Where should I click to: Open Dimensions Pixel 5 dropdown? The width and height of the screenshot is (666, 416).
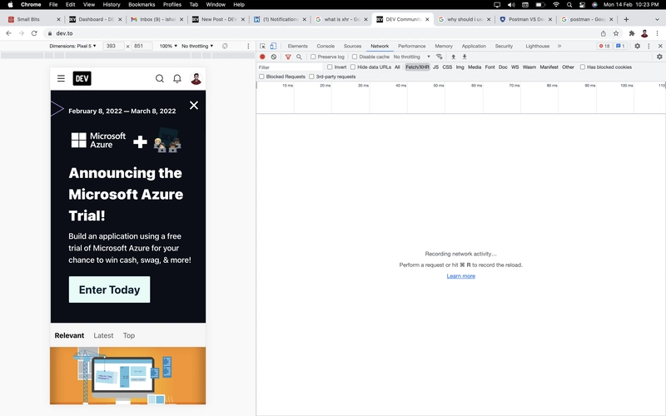(72, 46)
